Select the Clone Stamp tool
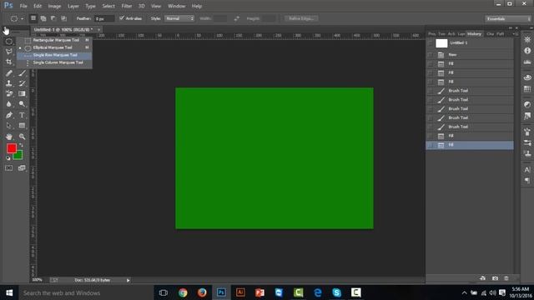The image size is (534, 300). [x=9, y=83]
